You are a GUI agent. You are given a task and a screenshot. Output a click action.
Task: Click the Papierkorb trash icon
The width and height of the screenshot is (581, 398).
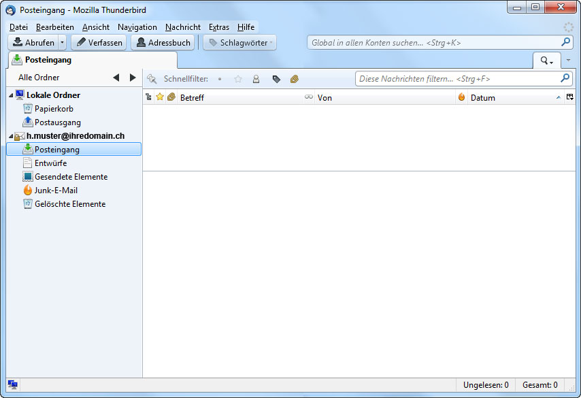(28, 109)
